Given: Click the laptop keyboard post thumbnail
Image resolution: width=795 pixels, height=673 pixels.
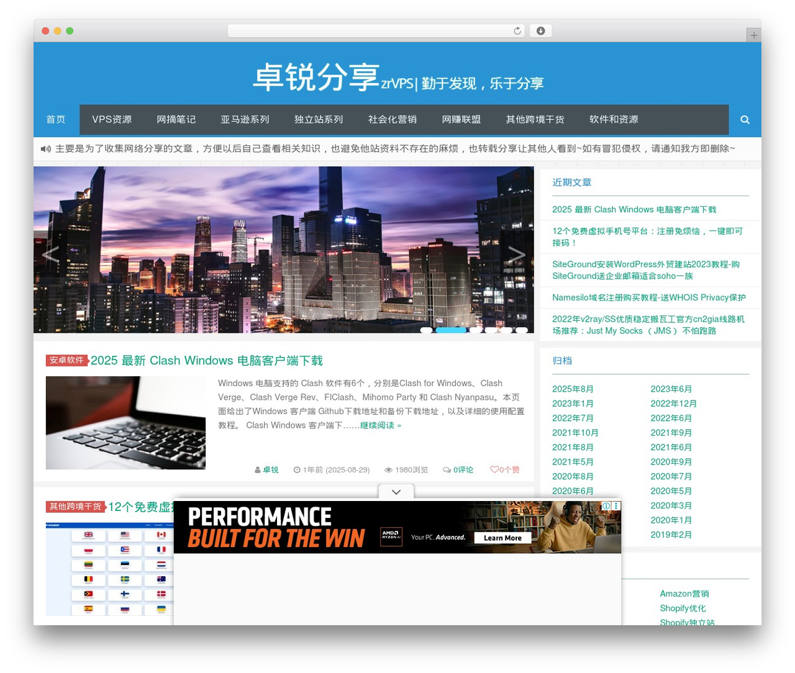Looking at the screenshot, I should coord(125,423).
